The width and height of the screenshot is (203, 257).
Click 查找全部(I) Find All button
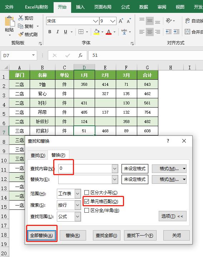[x=107, y=235]
